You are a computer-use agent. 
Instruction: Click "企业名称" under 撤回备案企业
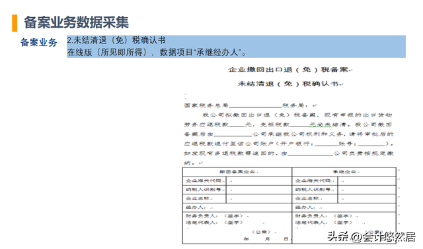click(x=198, y=199)
